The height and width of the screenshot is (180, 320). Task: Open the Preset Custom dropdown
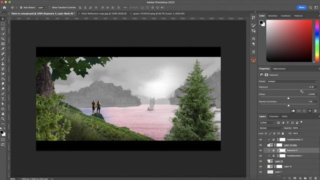coord(292,81)
